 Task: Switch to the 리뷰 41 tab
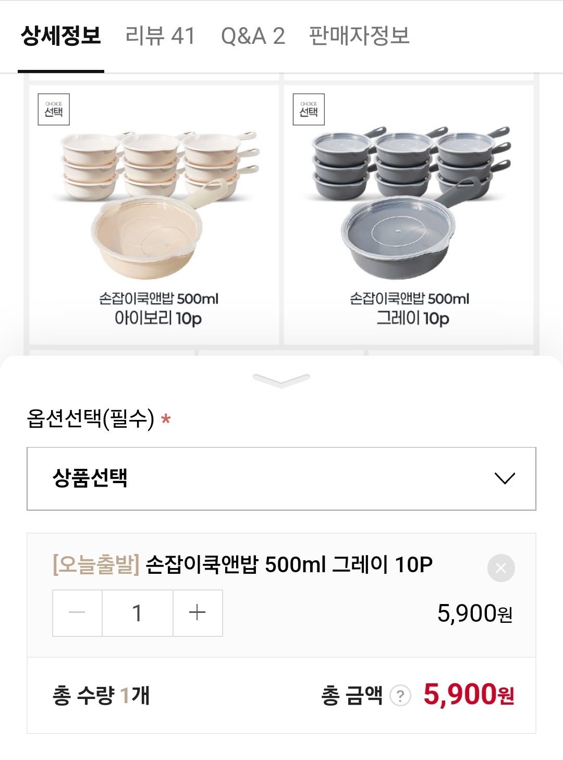point(160,37)
